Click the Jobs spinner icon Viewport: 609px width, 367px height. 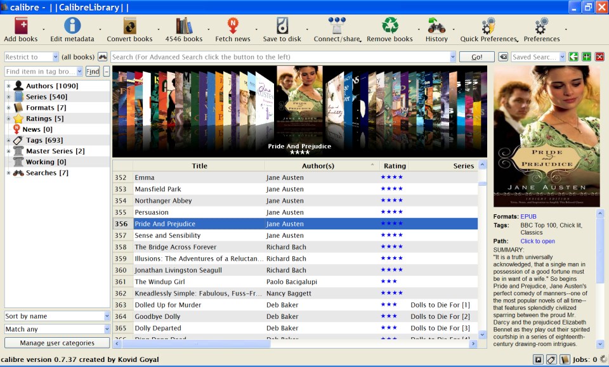(603, 359)
